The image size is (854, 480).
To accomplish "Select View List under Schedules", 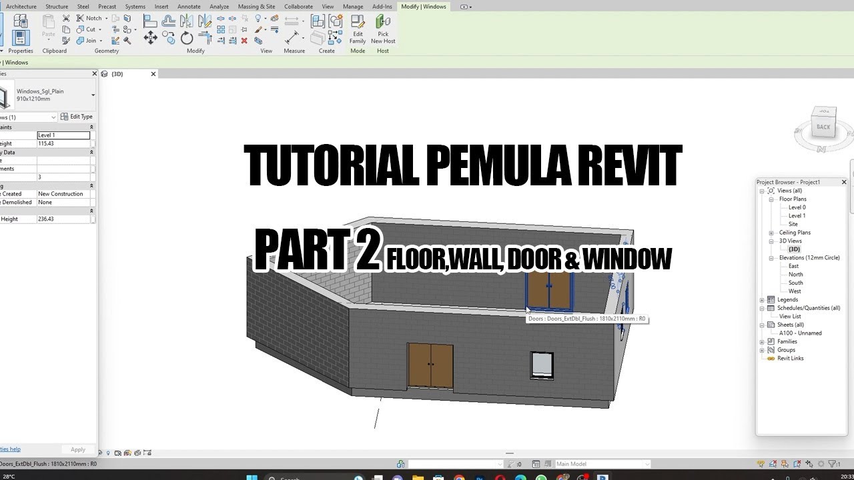I will point(790,317).
